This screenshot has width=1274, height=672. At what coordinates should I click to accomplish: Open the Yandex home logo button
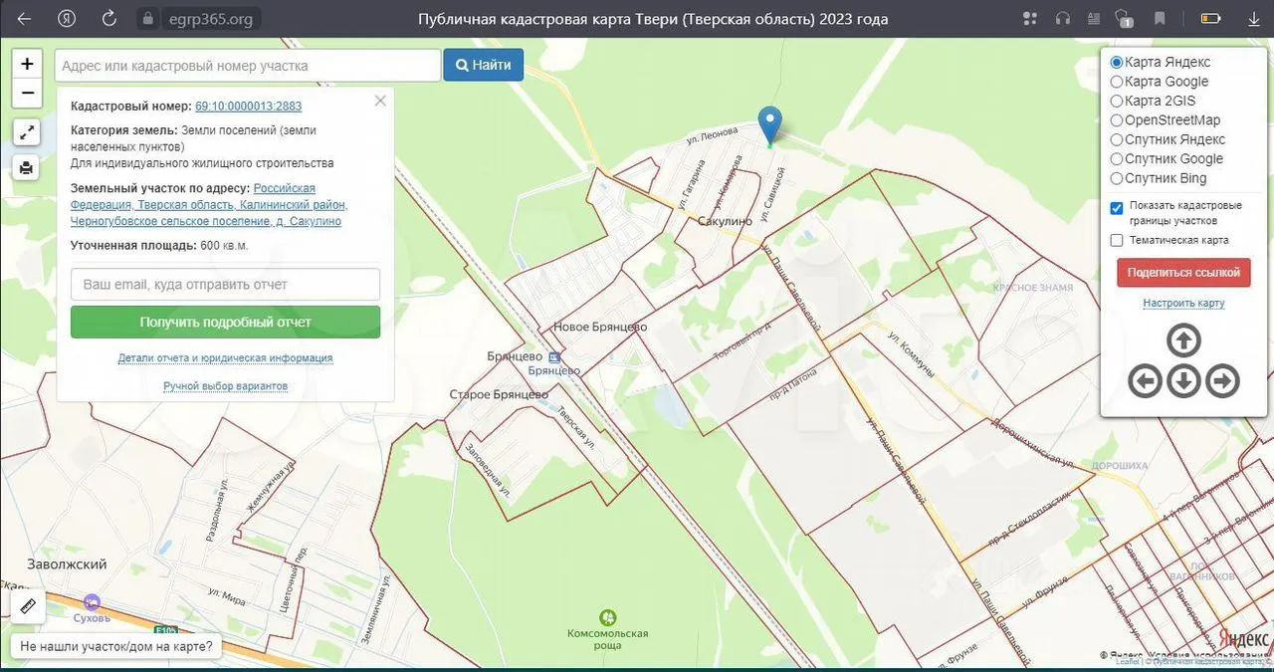click(68, 19)
